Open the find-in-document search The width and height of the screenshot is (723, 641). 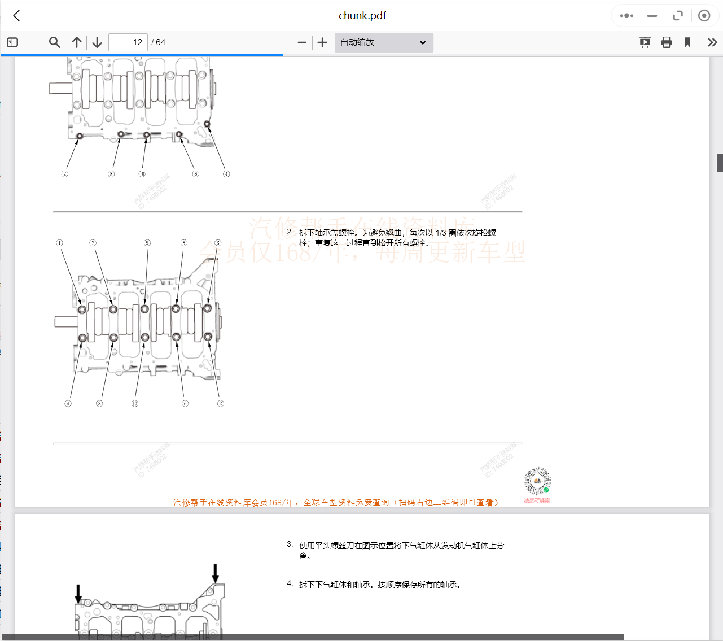coord(55,42)
